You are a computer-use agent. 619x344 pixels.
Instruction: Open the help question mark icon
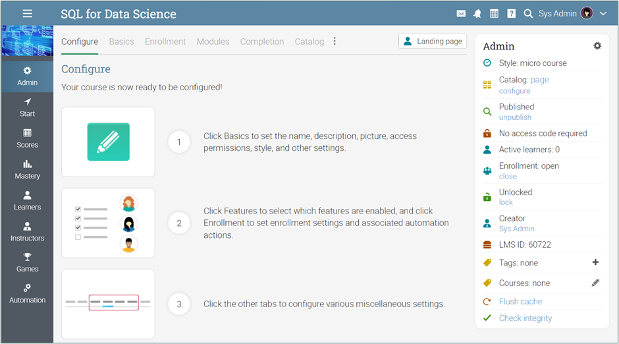coord(511,14)
